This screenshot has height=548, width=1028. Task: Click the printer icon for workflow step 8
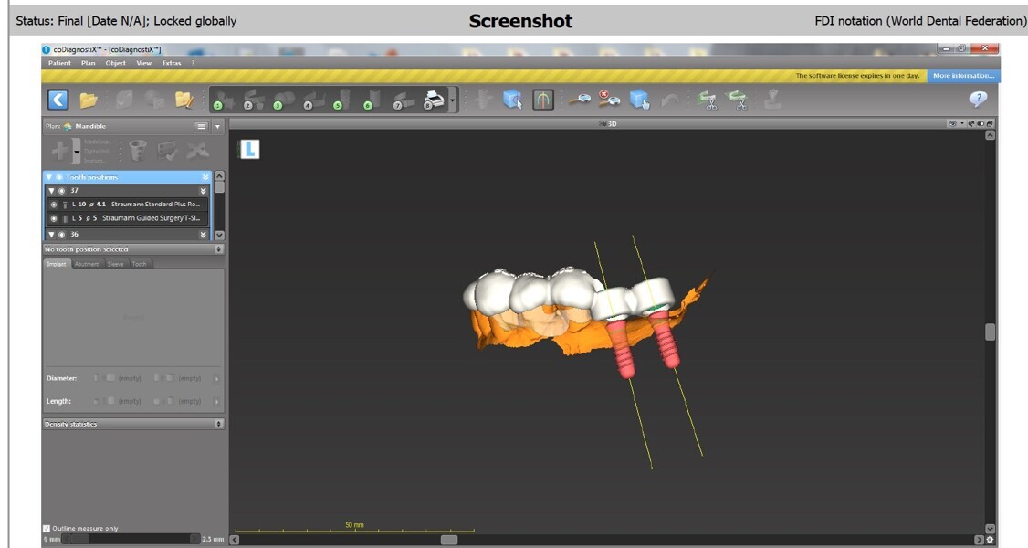435,100
